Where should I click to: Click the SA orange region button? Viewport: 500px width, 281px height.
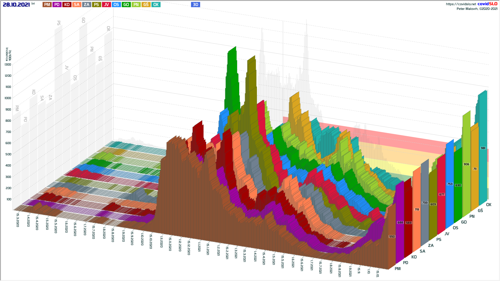tap(77, 5)
